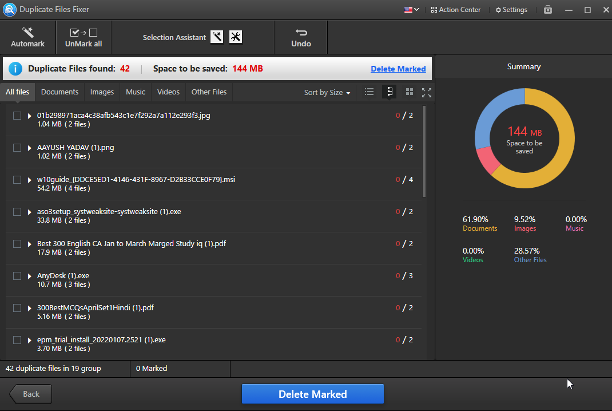Open the full screen expand view
The width and height of the screenshot is (612, 411).
[x=427, y=92]
